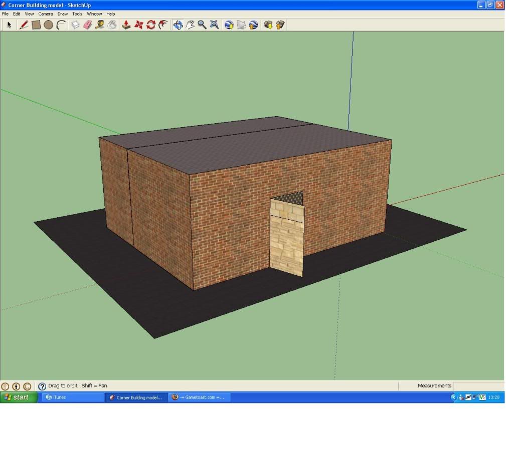Switch to Gametoast.com browser taskbar button
This screenshot has width=513, height=450.
coord(199,397)
